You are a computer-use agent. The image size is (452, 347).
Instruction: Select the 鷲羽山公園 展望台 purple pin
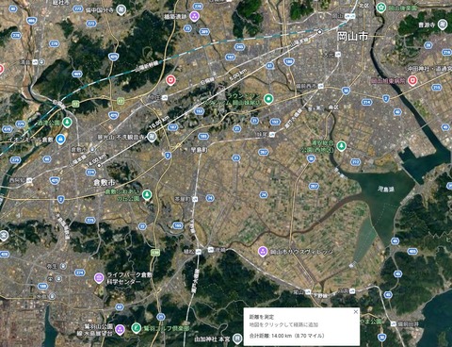pyautogui.click(x=120, y=329)
